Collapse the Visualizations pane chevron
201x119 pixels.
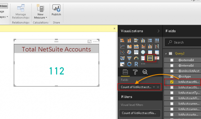(x=159, y=31)
